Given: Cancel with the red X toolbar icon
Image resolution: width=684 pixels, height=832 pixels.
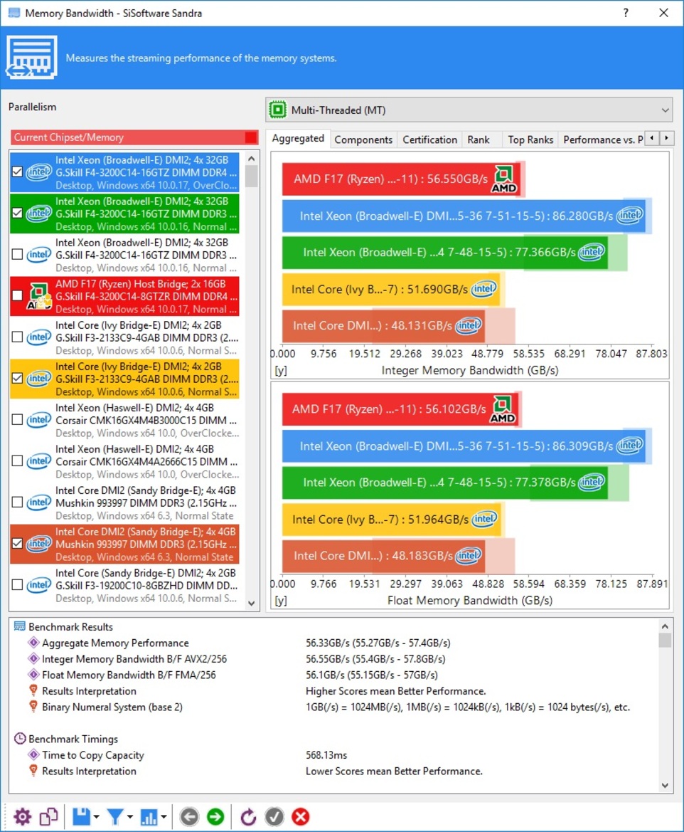Looking at the screenshot, I should coord(301,816).
